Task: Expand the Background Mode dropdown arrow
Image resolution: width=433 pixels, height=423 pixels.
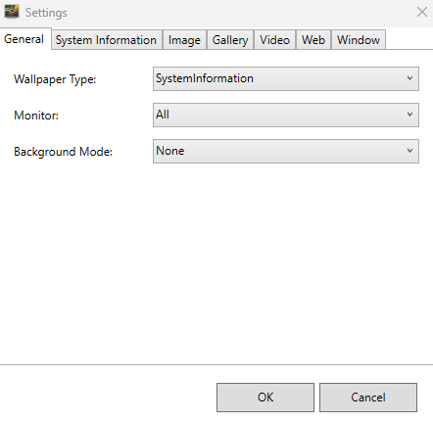Action: (409, 151)
